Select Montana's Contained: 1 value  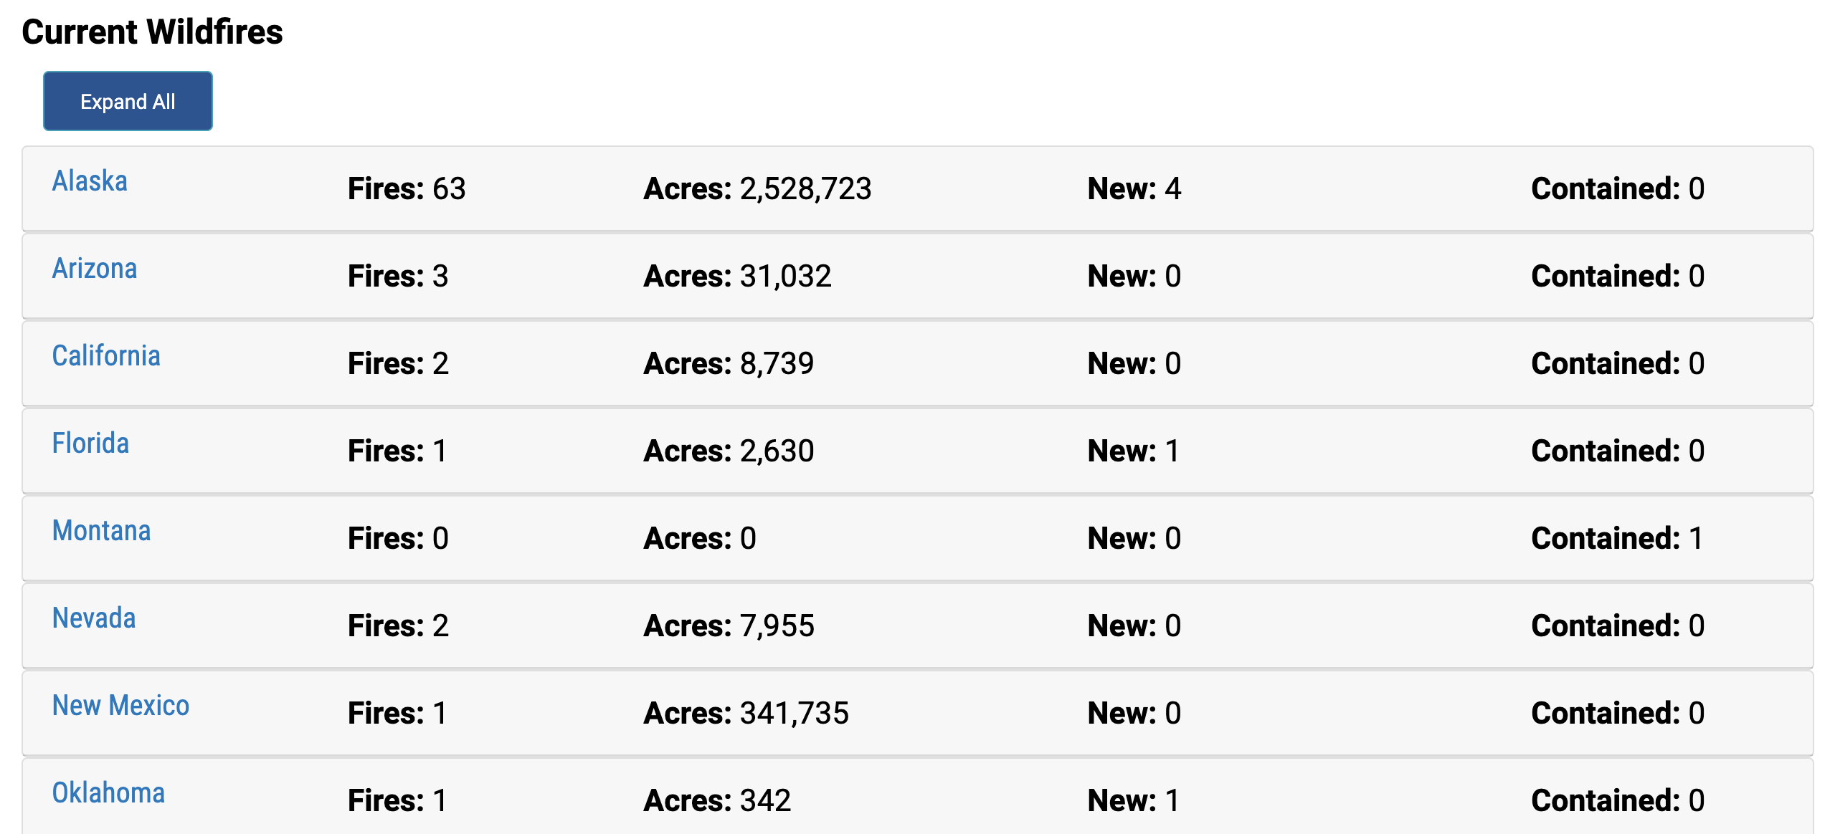[x=1617, y=538]
